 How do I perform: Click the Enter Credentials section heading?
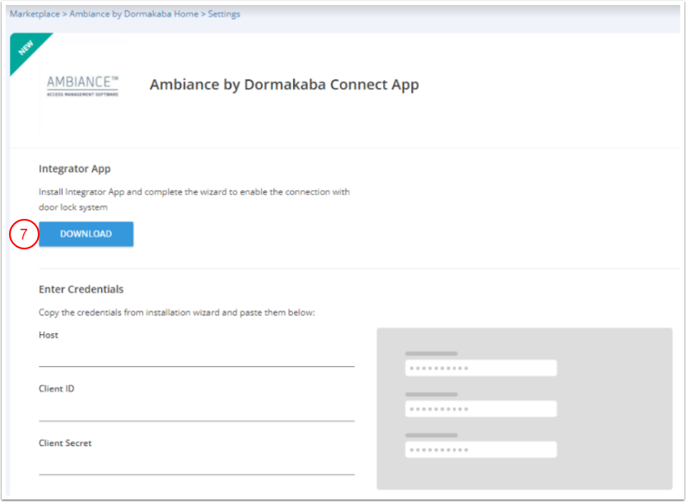click(x=81, y=289)
